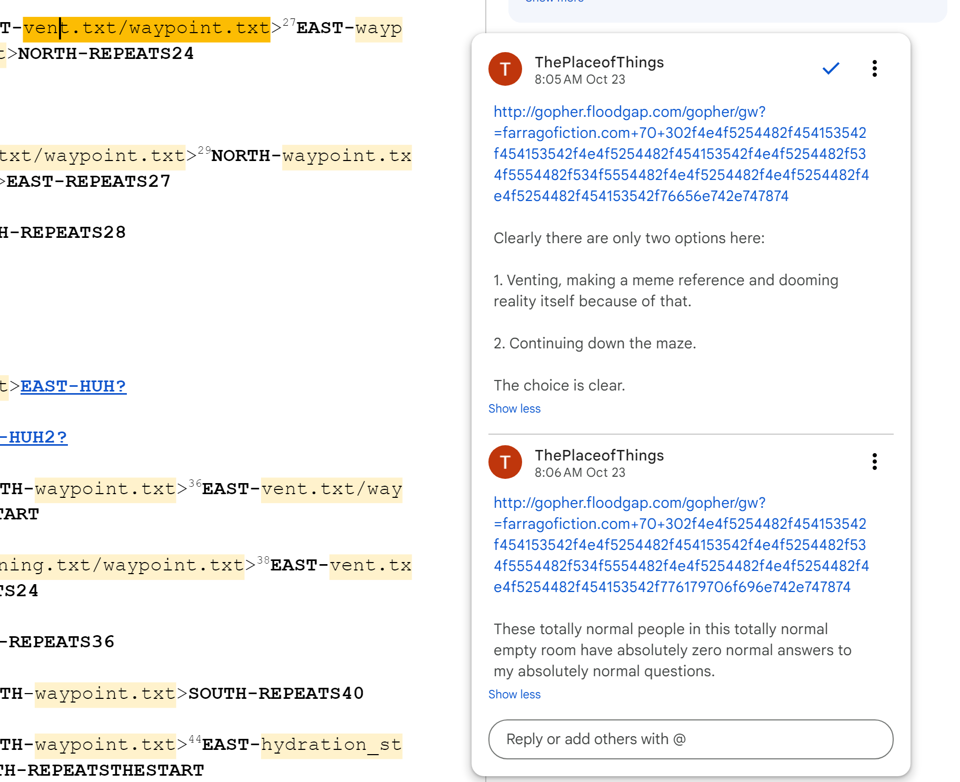
Task: Collapse the first comment with Show less
Action: (514, 409)
